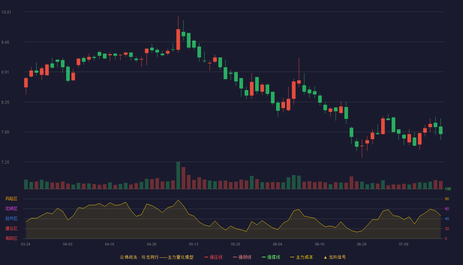Toggle the 强弱线 legend series
Screen dimensions: 463x265
[x=242, y=257]
